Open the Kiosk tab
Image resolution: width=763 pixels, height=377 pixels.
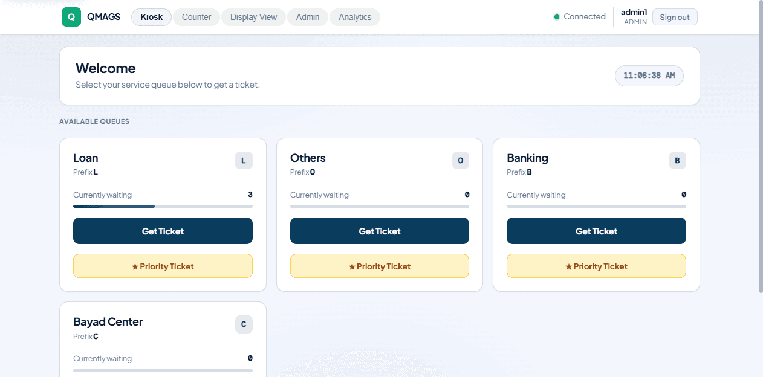[152, 17]
